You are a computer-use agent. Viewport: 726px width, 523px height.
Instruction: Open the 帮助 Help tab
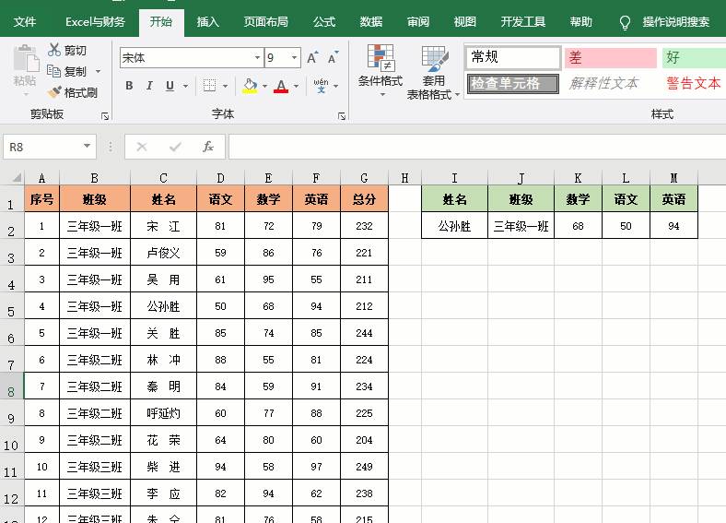click(580, 22)
